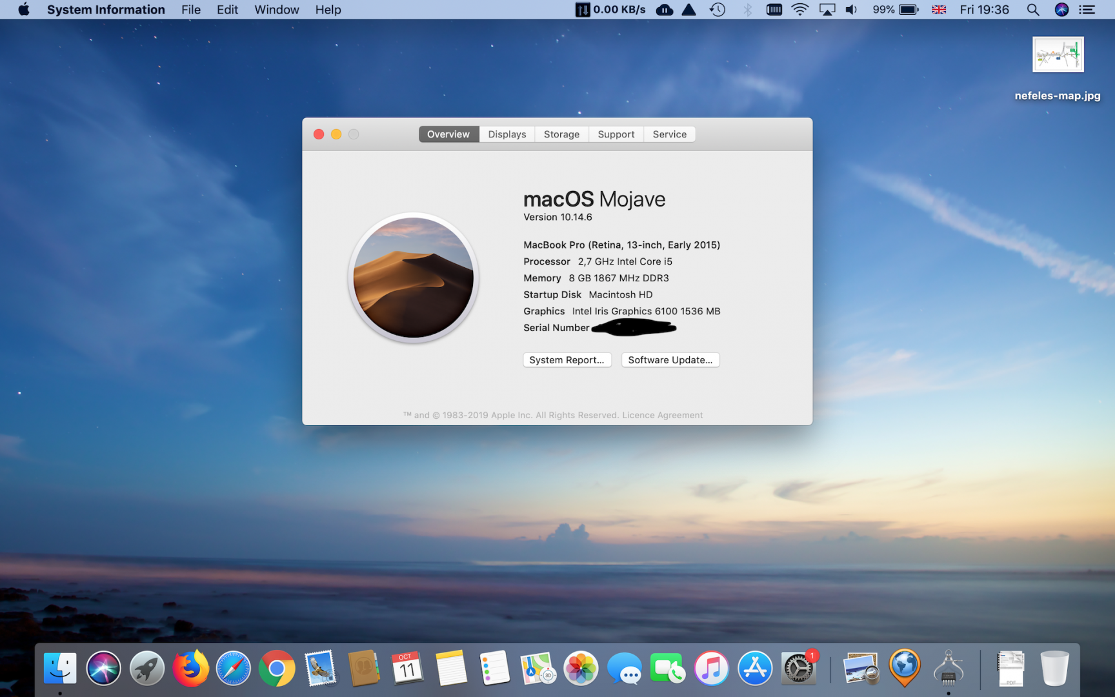This screenshot has height=697, width=1115.
Task: Open the Window menu
Action: [276, 10]
